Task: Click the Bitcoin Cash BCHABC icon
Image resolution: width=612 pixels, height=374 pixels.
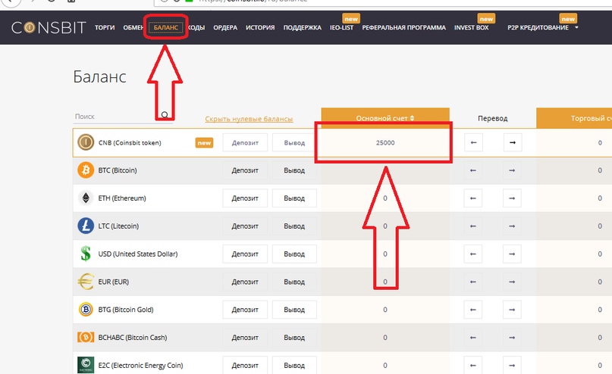Action: [86, 337]
